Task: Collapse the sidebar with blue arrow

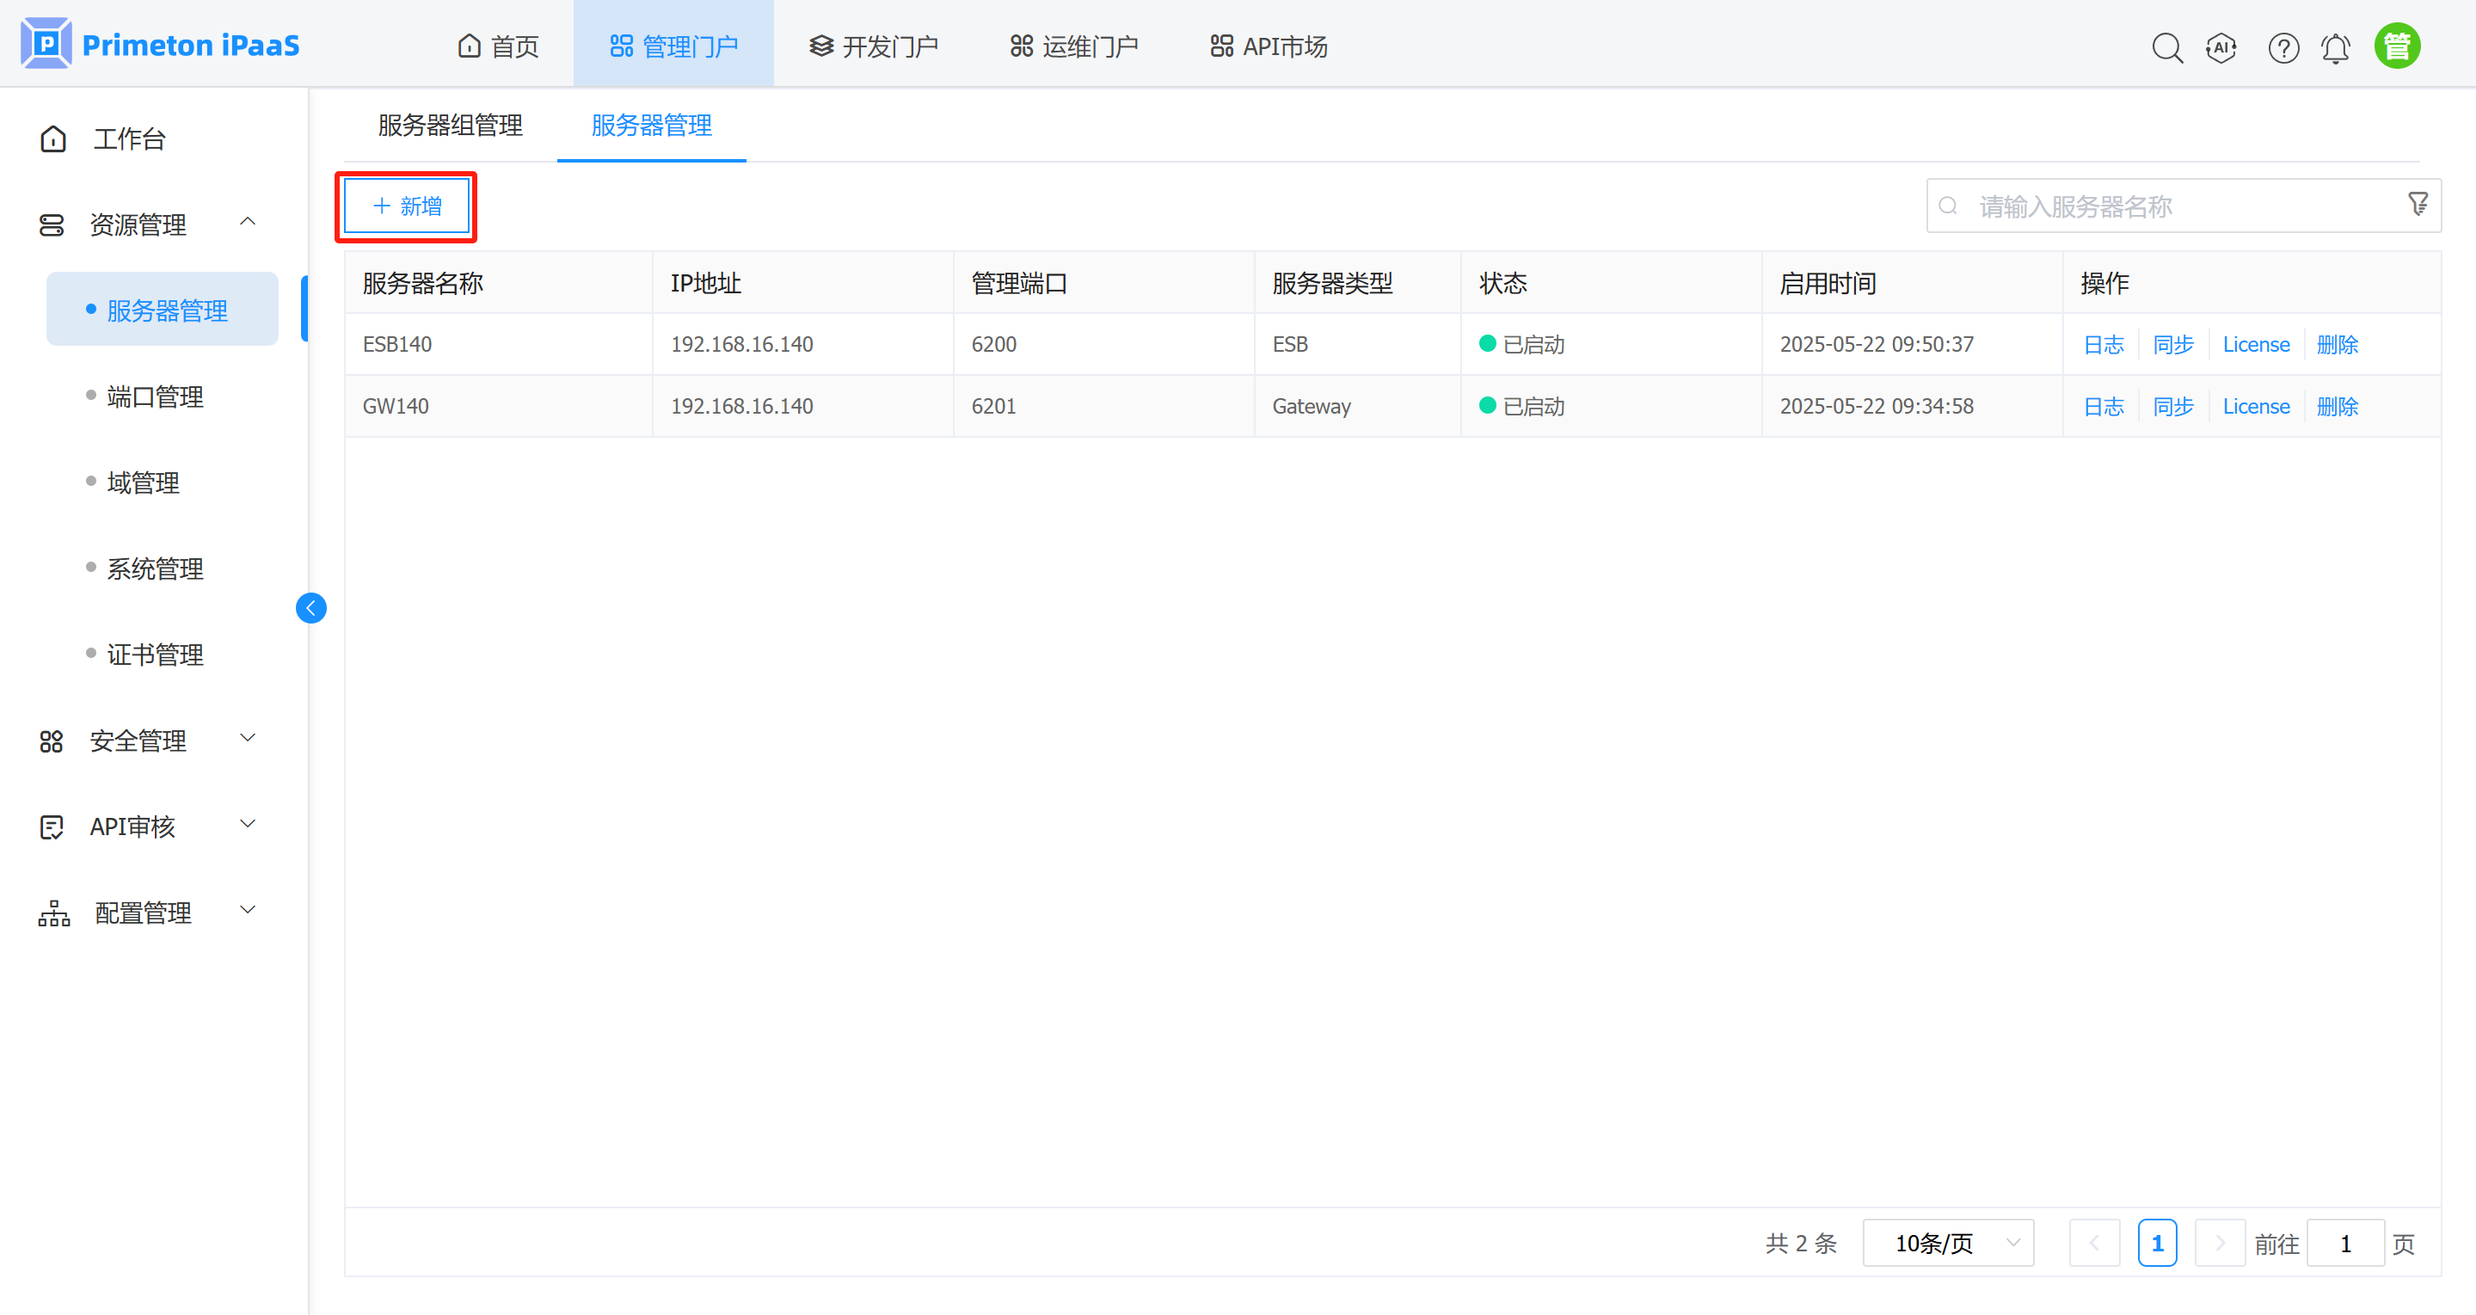Action: [x=310, y=607]
